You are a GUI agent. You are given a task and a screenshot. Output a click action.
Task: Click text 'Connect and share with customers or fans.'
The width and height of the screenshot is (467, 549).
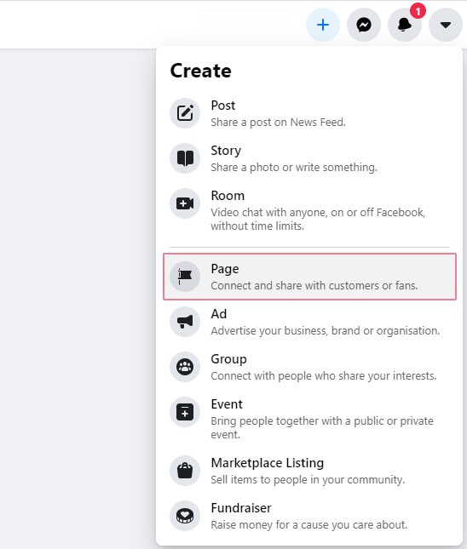coord(314,286)
